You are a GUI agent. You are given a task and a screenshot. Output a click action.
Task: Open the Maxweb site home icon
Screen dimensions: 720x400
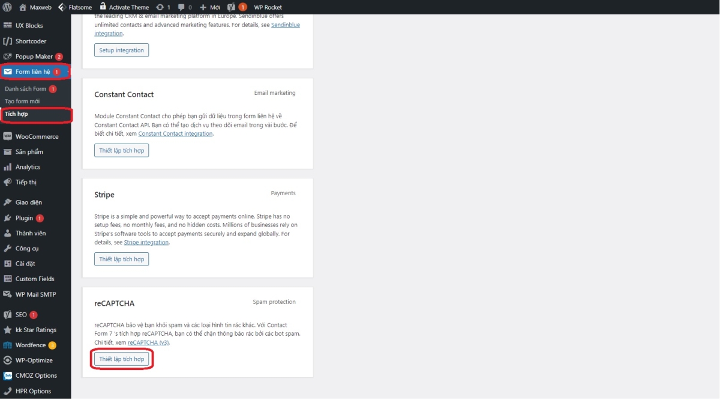click(23, 7)
